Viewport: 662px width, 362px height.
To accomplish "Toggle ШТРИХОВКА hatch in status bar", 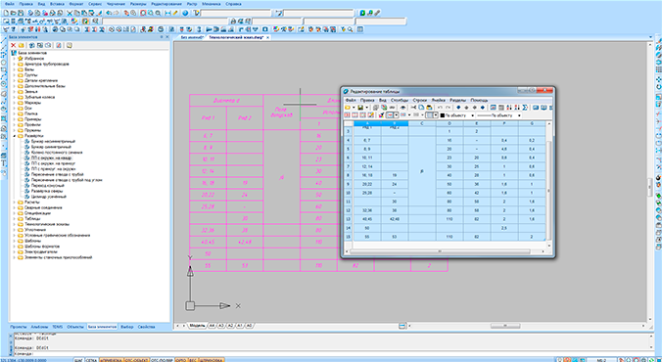I will (212, 360).
